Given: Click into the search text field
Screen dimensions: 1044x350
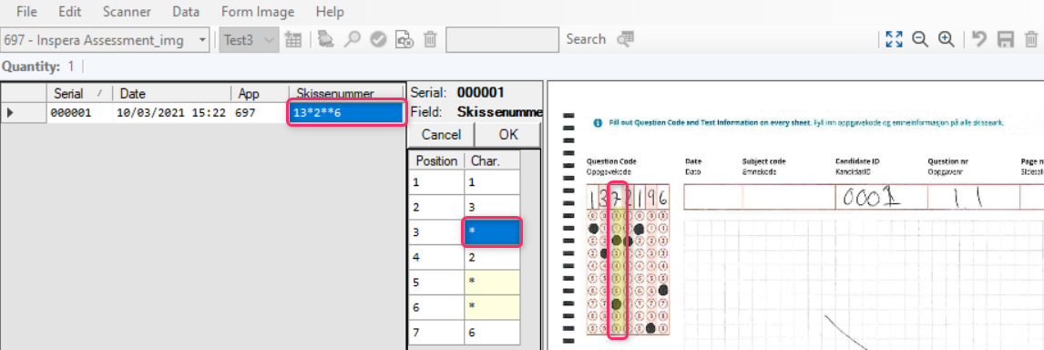Looking at the screenshot, I should click(502, 40).
